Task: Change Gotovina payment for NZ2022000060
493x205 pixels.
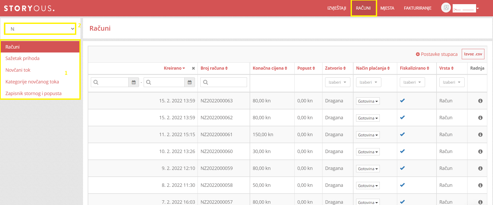Action: click(368, 152)
